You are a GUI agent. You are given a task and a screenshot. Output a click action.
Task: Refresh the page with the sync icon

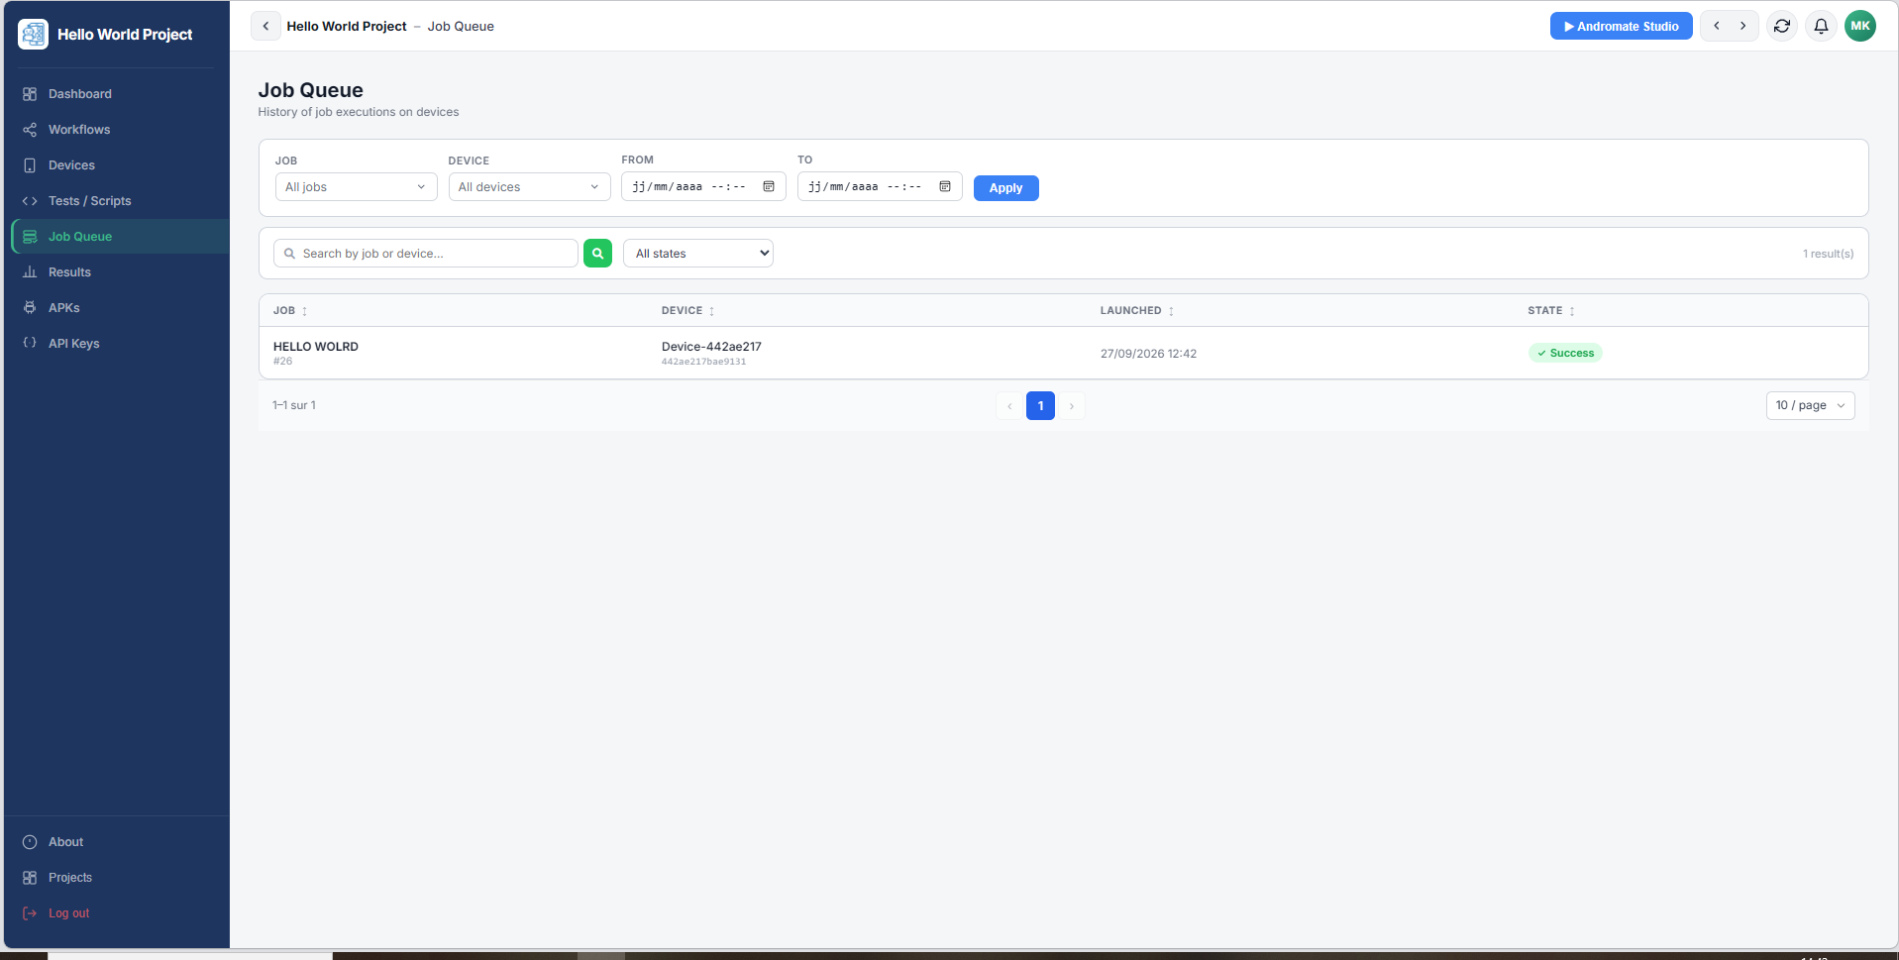(1782, 27)
